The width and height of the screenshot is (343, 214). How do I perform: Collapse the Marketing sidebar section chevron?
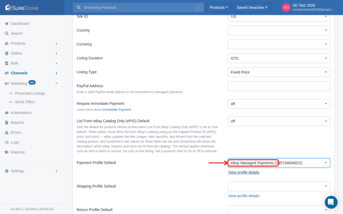[x=57, y=83]
